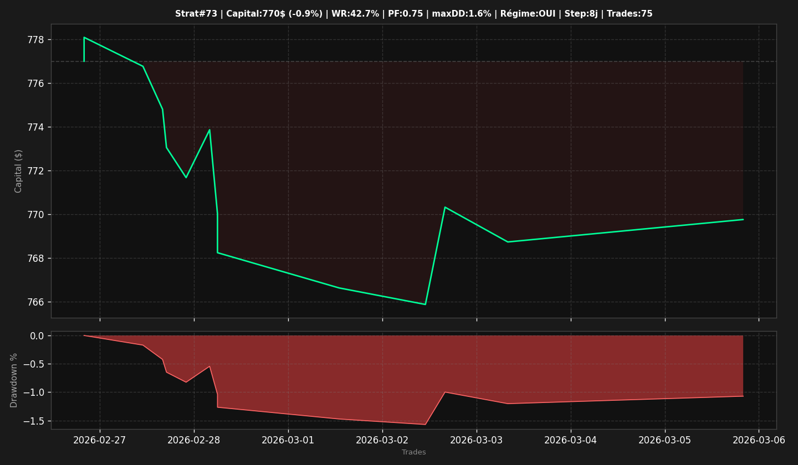Select the 2026-03-04 date label
The image size is (798, 465).
tap(571, 440)
